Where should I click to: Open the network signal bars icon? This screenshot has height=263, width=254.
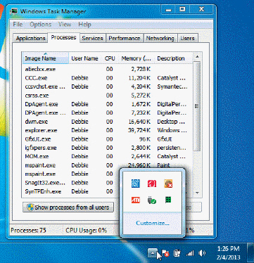pos(190,253)
